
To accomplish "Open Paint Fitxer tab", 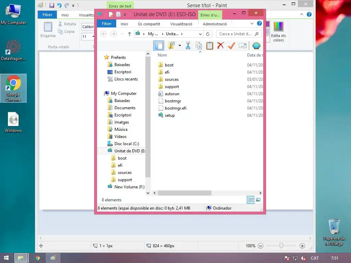I will 47,15.
